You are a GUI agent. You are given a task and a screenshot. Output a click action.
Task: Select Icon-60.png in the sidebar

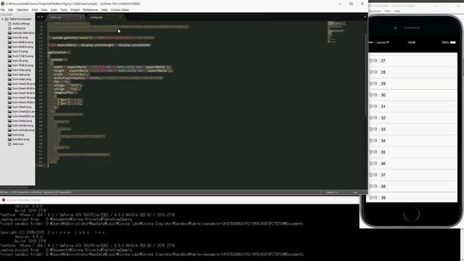coord(20,38)
